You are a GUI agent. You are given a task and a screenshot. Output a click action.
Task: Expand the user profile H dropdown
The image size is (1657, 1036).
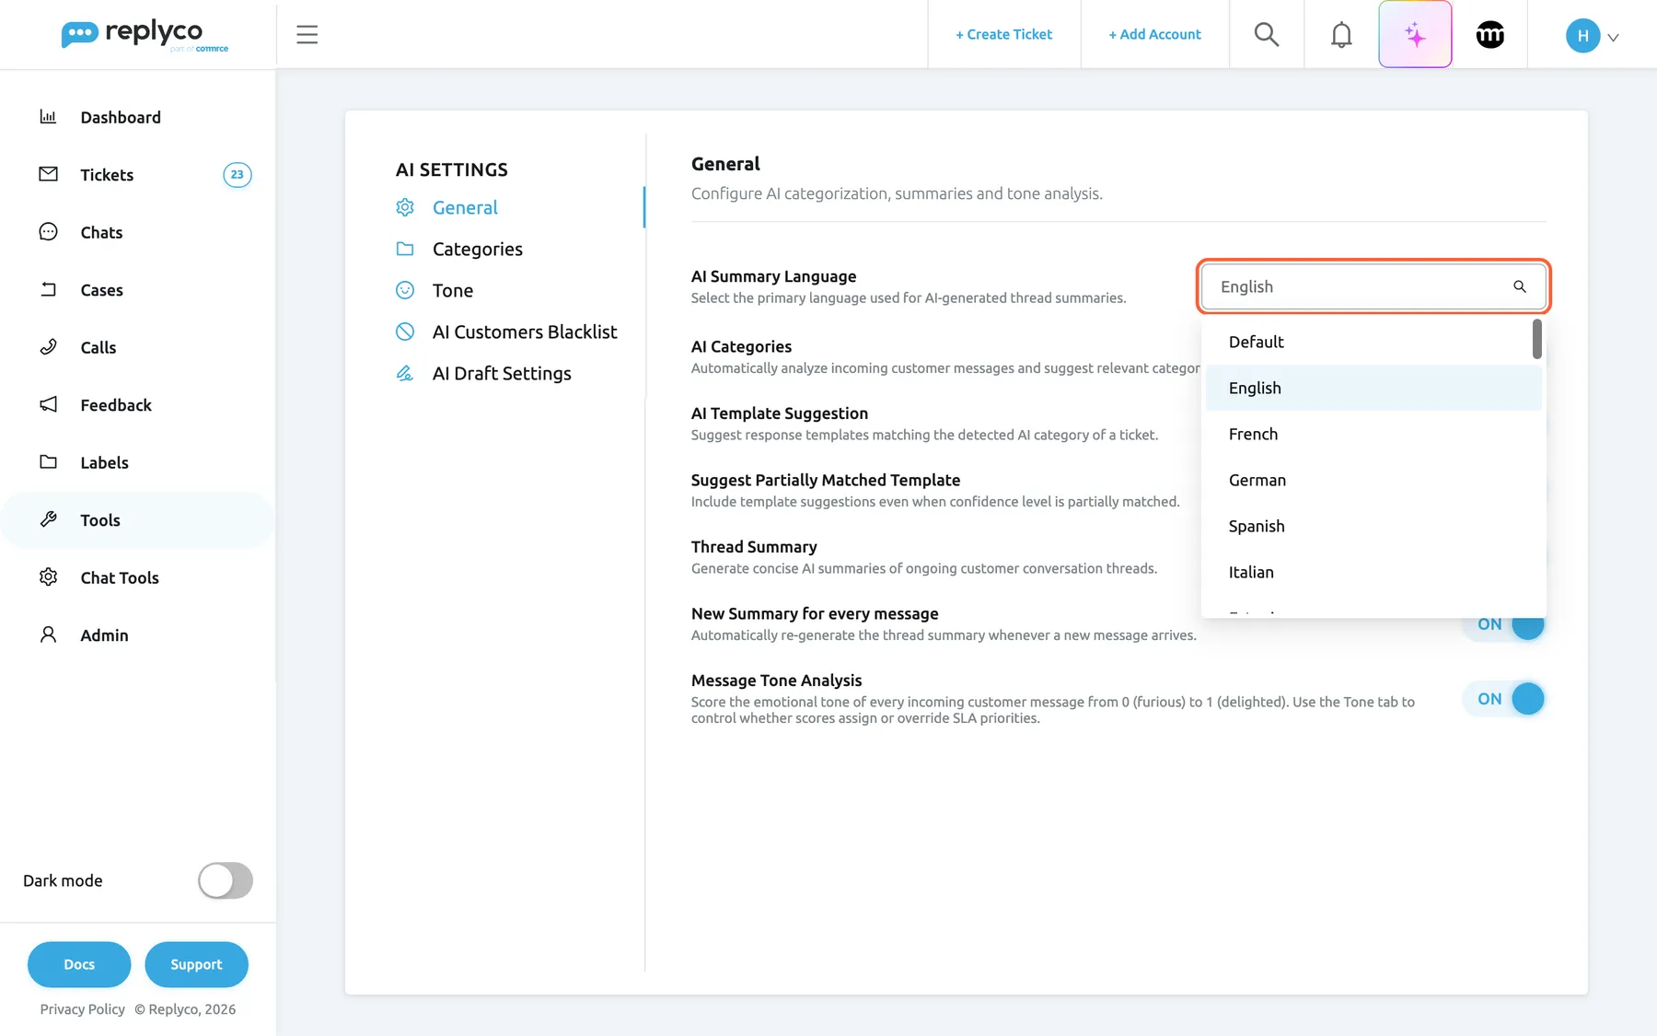tap(1593, 36)
